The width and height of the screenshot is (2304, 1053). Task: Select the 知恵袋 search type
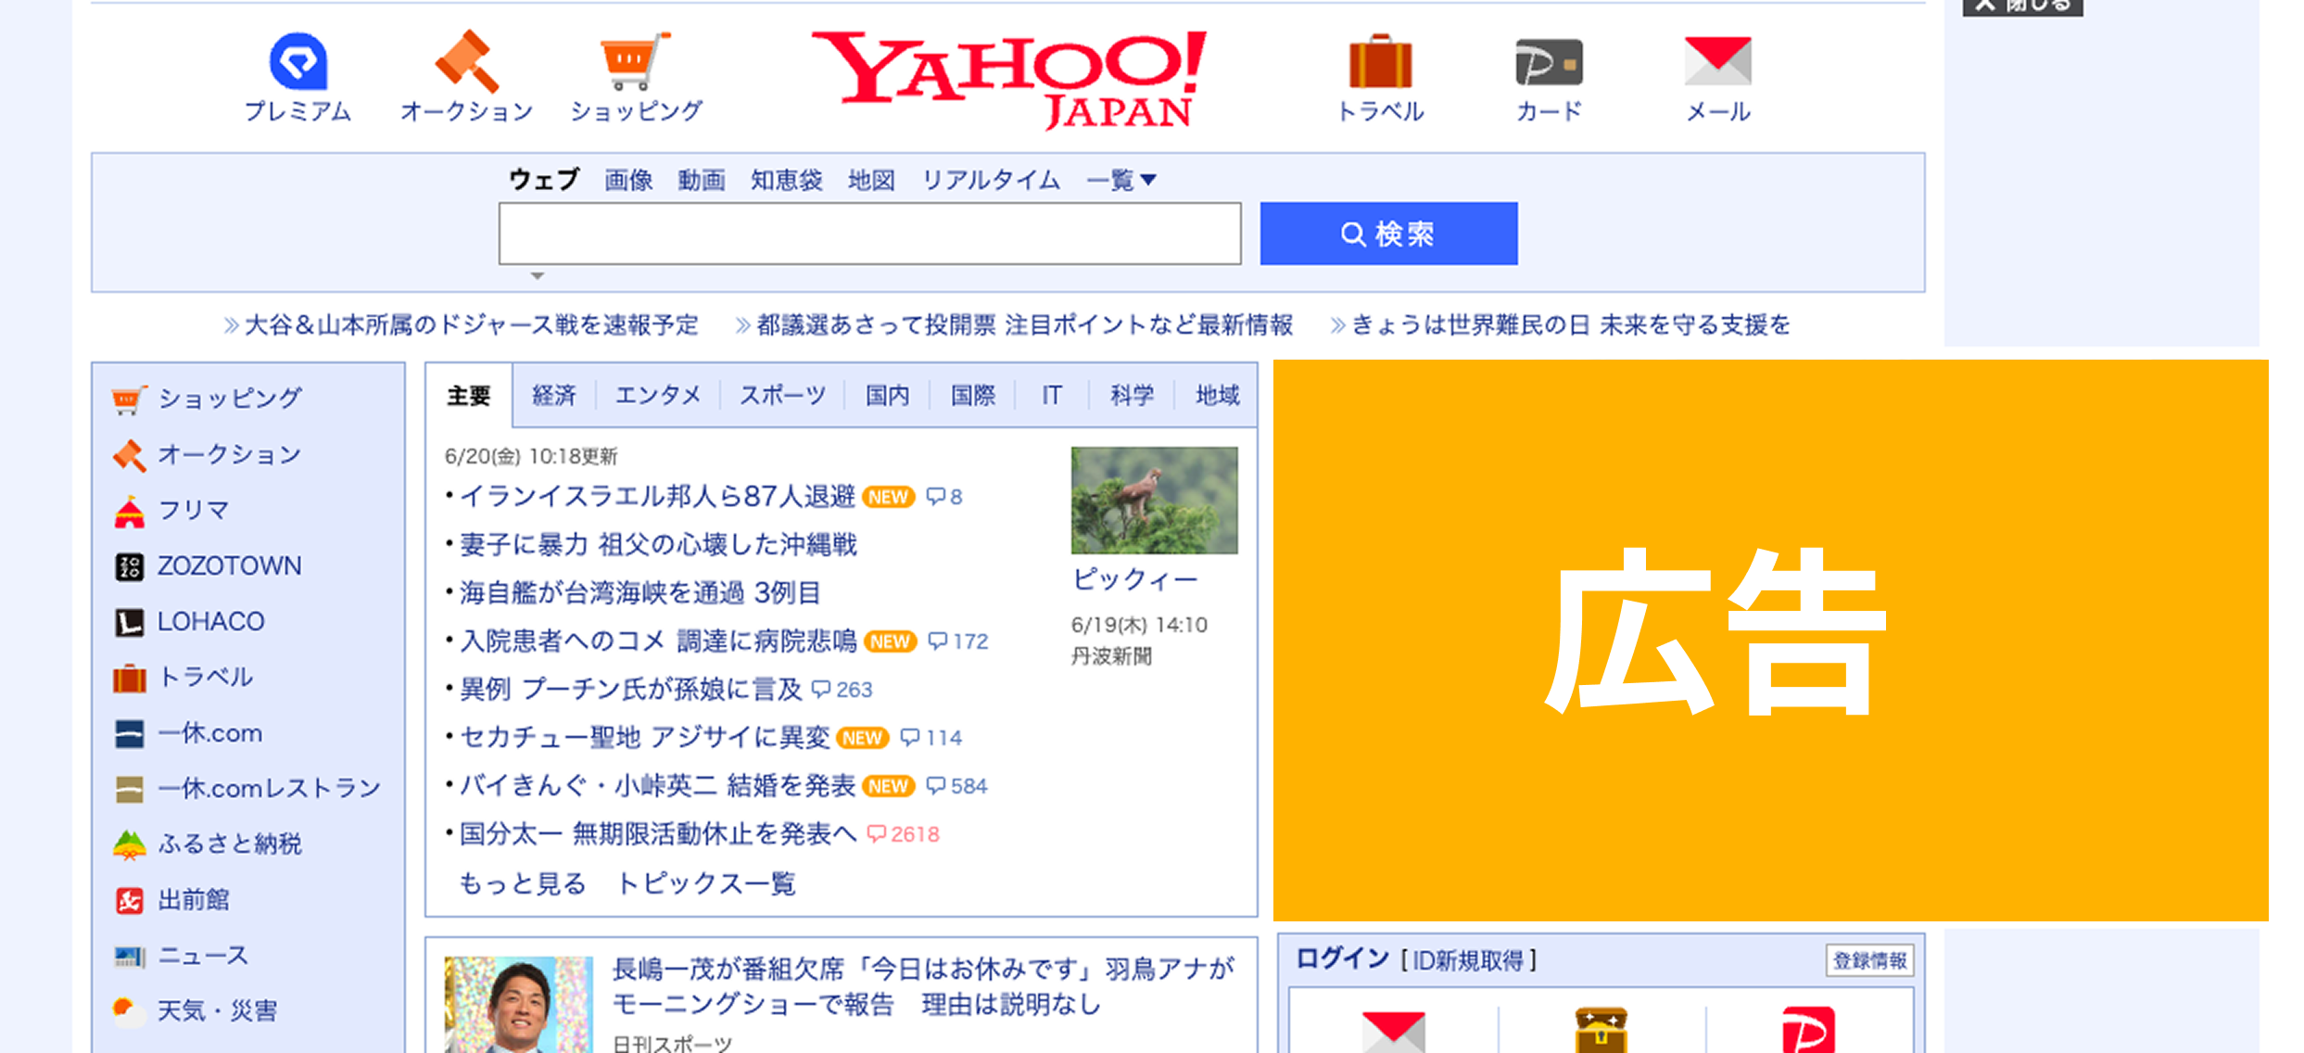click(786, 180)
